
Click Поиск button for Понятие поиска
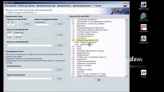click(59, 70)
